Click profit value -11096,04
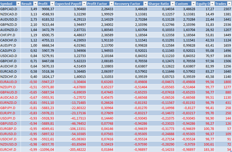The image size is (232, 152). coord(46,149)
